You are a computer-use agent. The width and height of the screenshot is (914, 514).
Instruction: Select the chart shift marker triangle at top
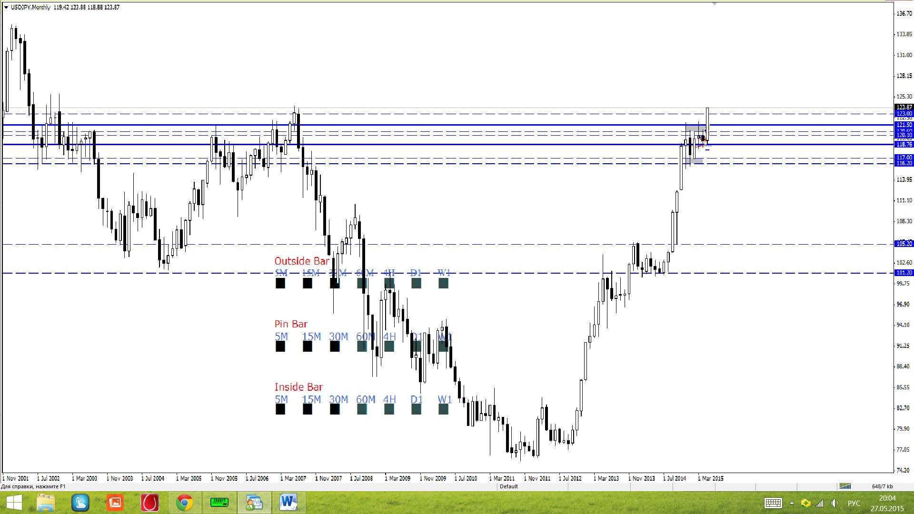pyautogui.click(x=714, y=4)
